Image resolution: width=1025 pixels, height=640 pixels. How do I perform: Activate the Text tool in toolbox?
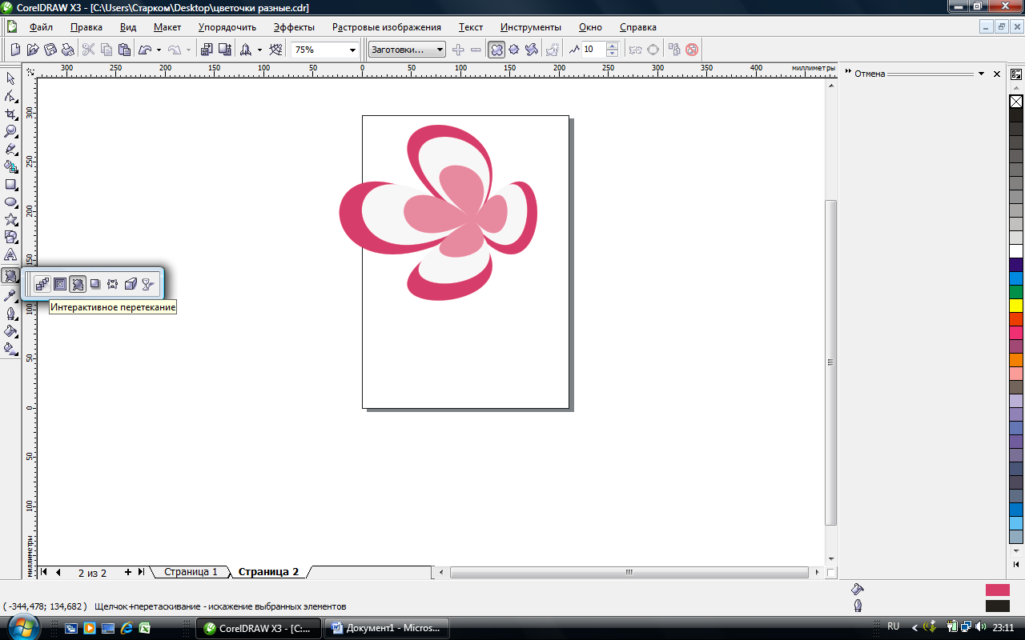(10, 255)
